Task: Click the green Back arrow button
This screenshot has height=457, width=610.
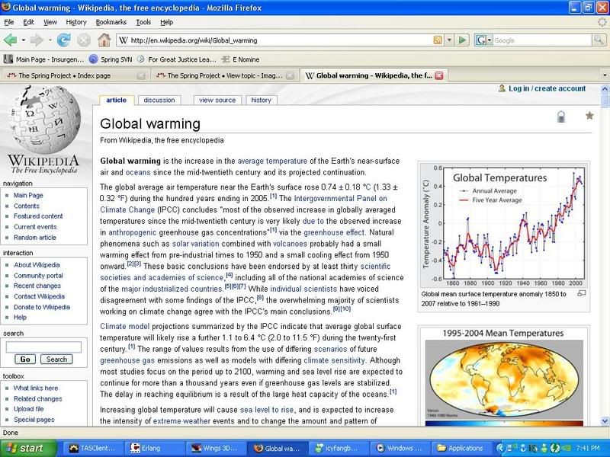Action: point(10,40)
